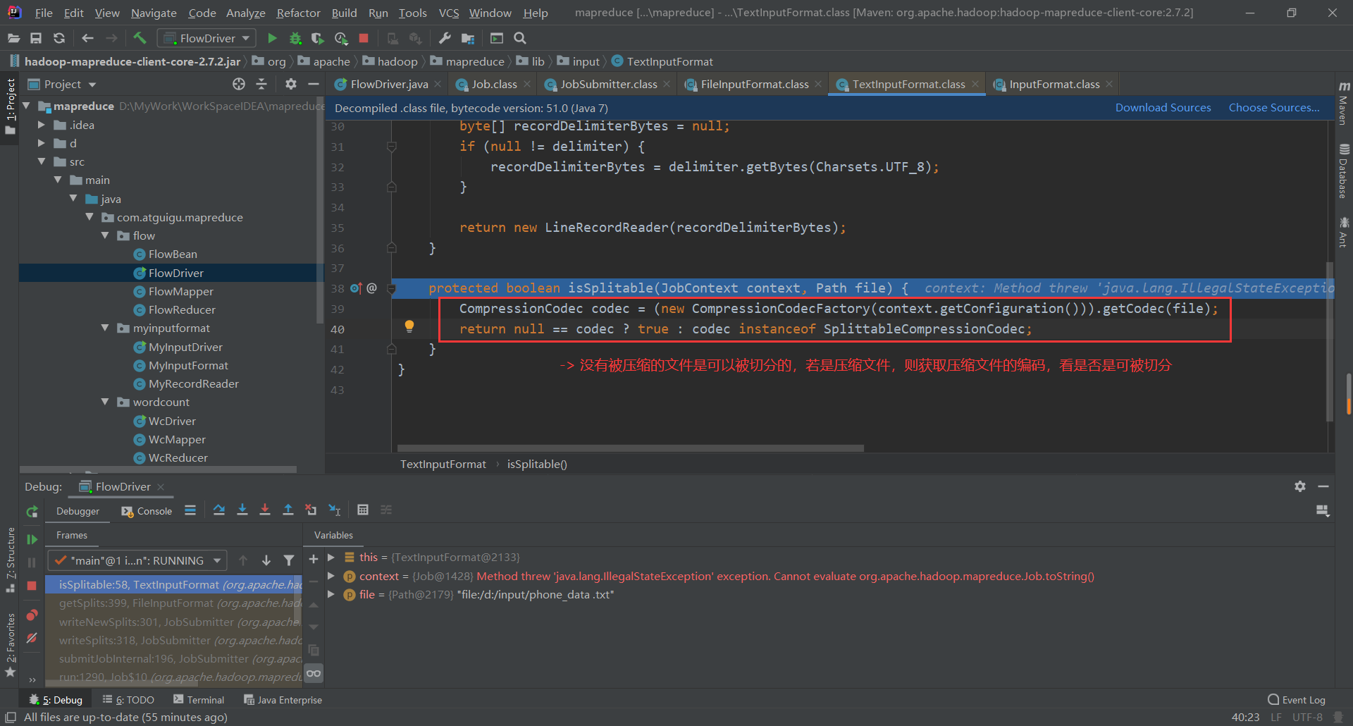Screen dimensions: 1353x726
Task: Toggle the 2: Favorites tool window button
Action: [10, 644]
